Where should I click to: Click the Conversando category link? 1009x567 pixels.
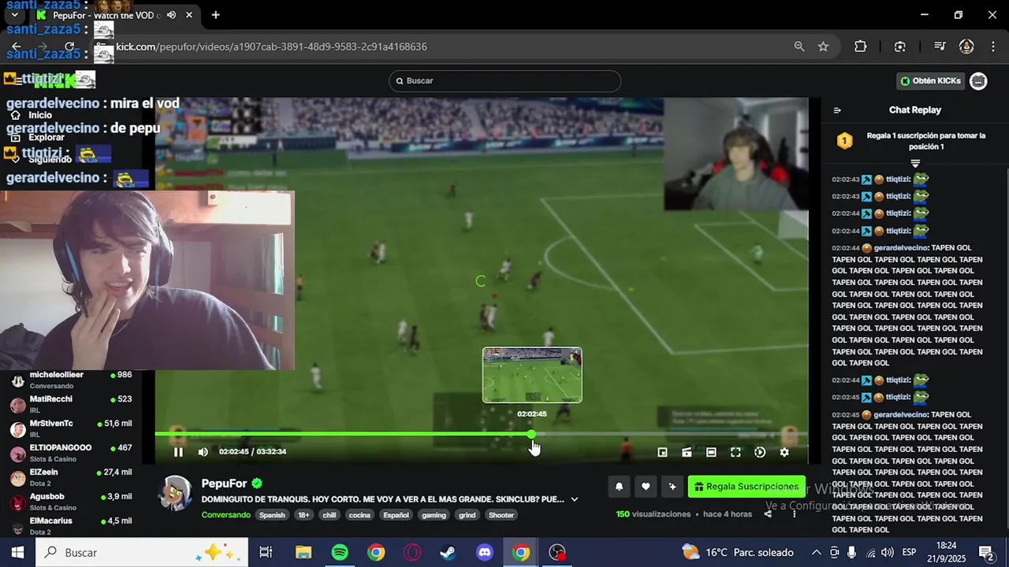tap(225, 515)
